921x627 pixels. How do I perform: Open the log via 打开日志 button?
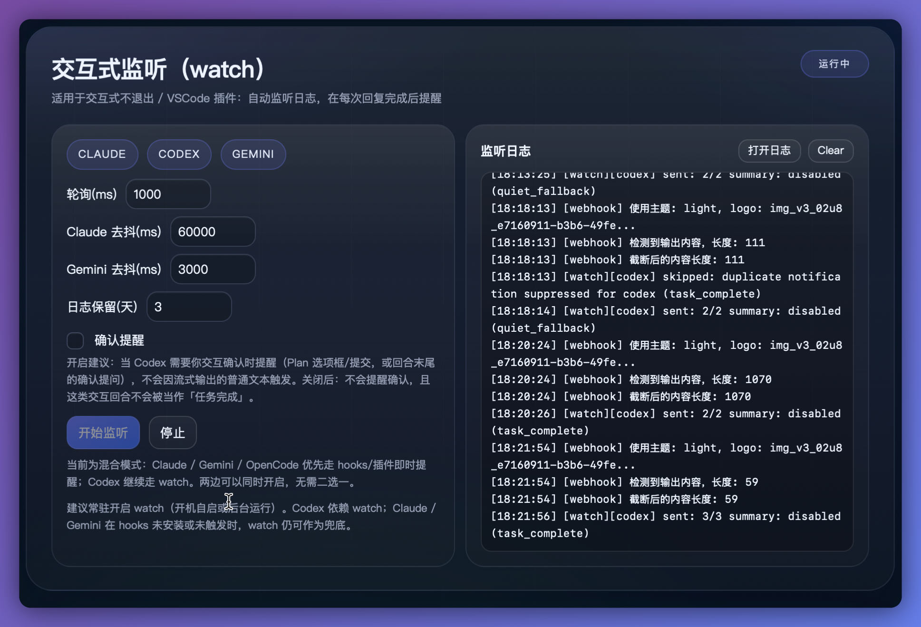(x=769, y=151)
